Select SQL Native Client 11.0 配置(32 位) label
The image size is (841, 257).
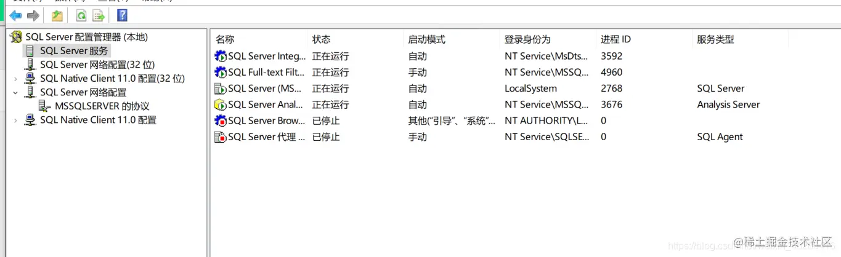[112, 79]
